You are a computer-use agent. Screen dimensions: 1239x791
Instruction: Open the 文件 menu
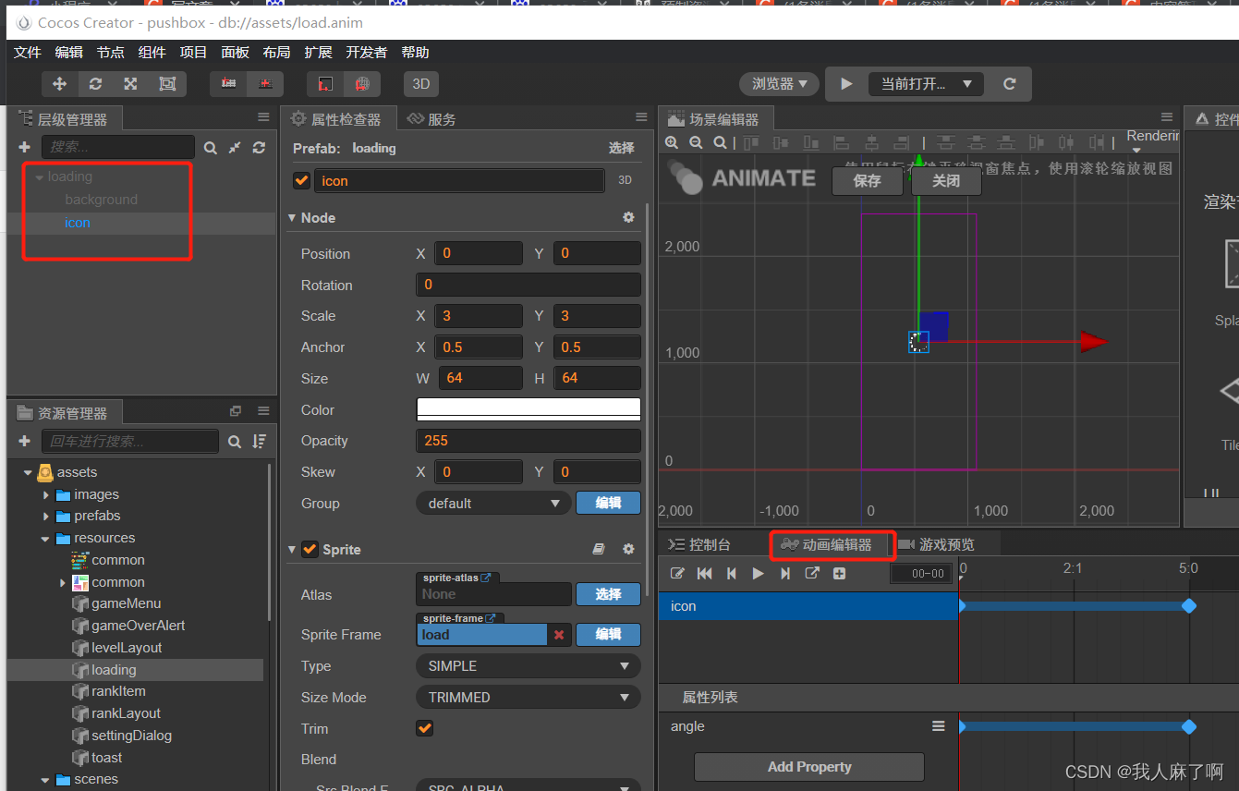click(x=28, y=53)
